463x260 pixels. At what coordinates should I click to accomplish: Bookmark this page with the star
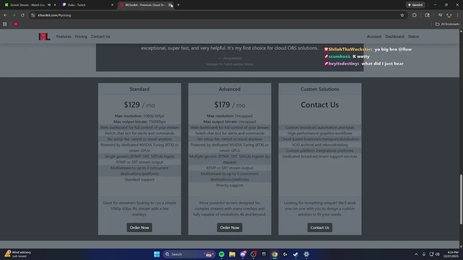click(x=402, y=15)
